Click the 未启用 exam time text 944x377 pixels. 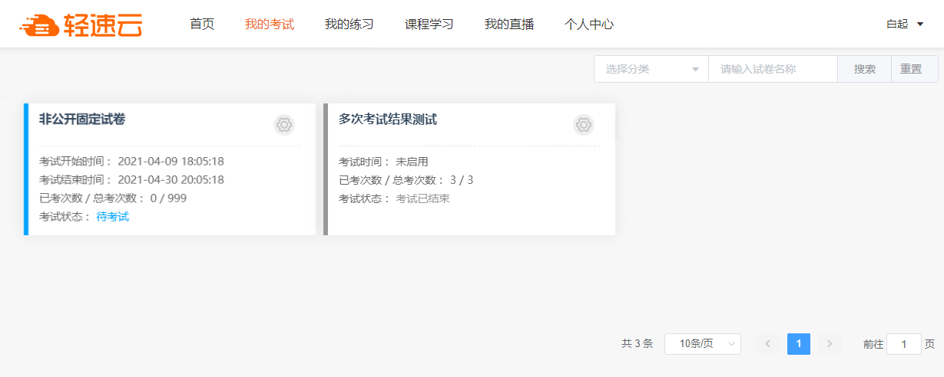(412, 162)
